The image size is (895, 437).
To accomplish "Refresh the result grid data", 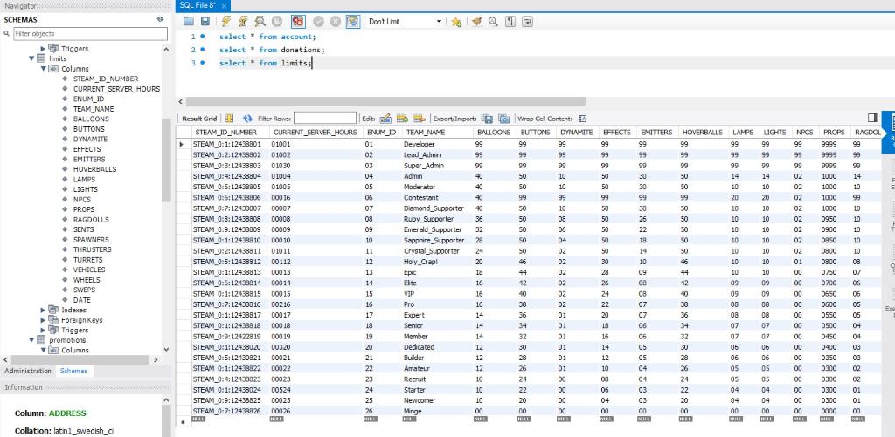I will (247, 118).
